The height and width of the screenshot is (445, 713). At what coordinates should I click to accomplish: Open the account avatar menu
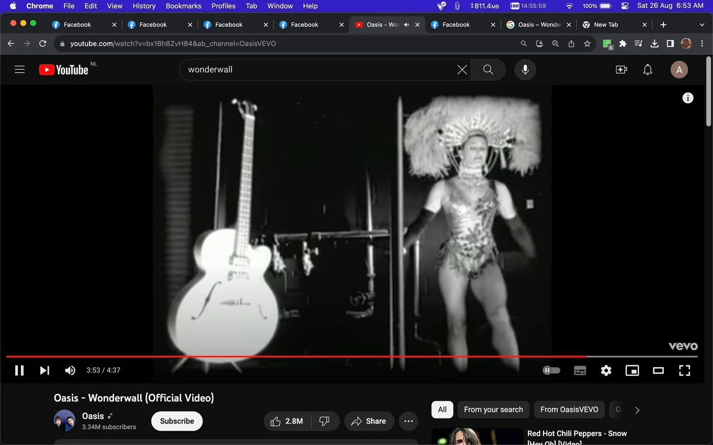(679, 70)
